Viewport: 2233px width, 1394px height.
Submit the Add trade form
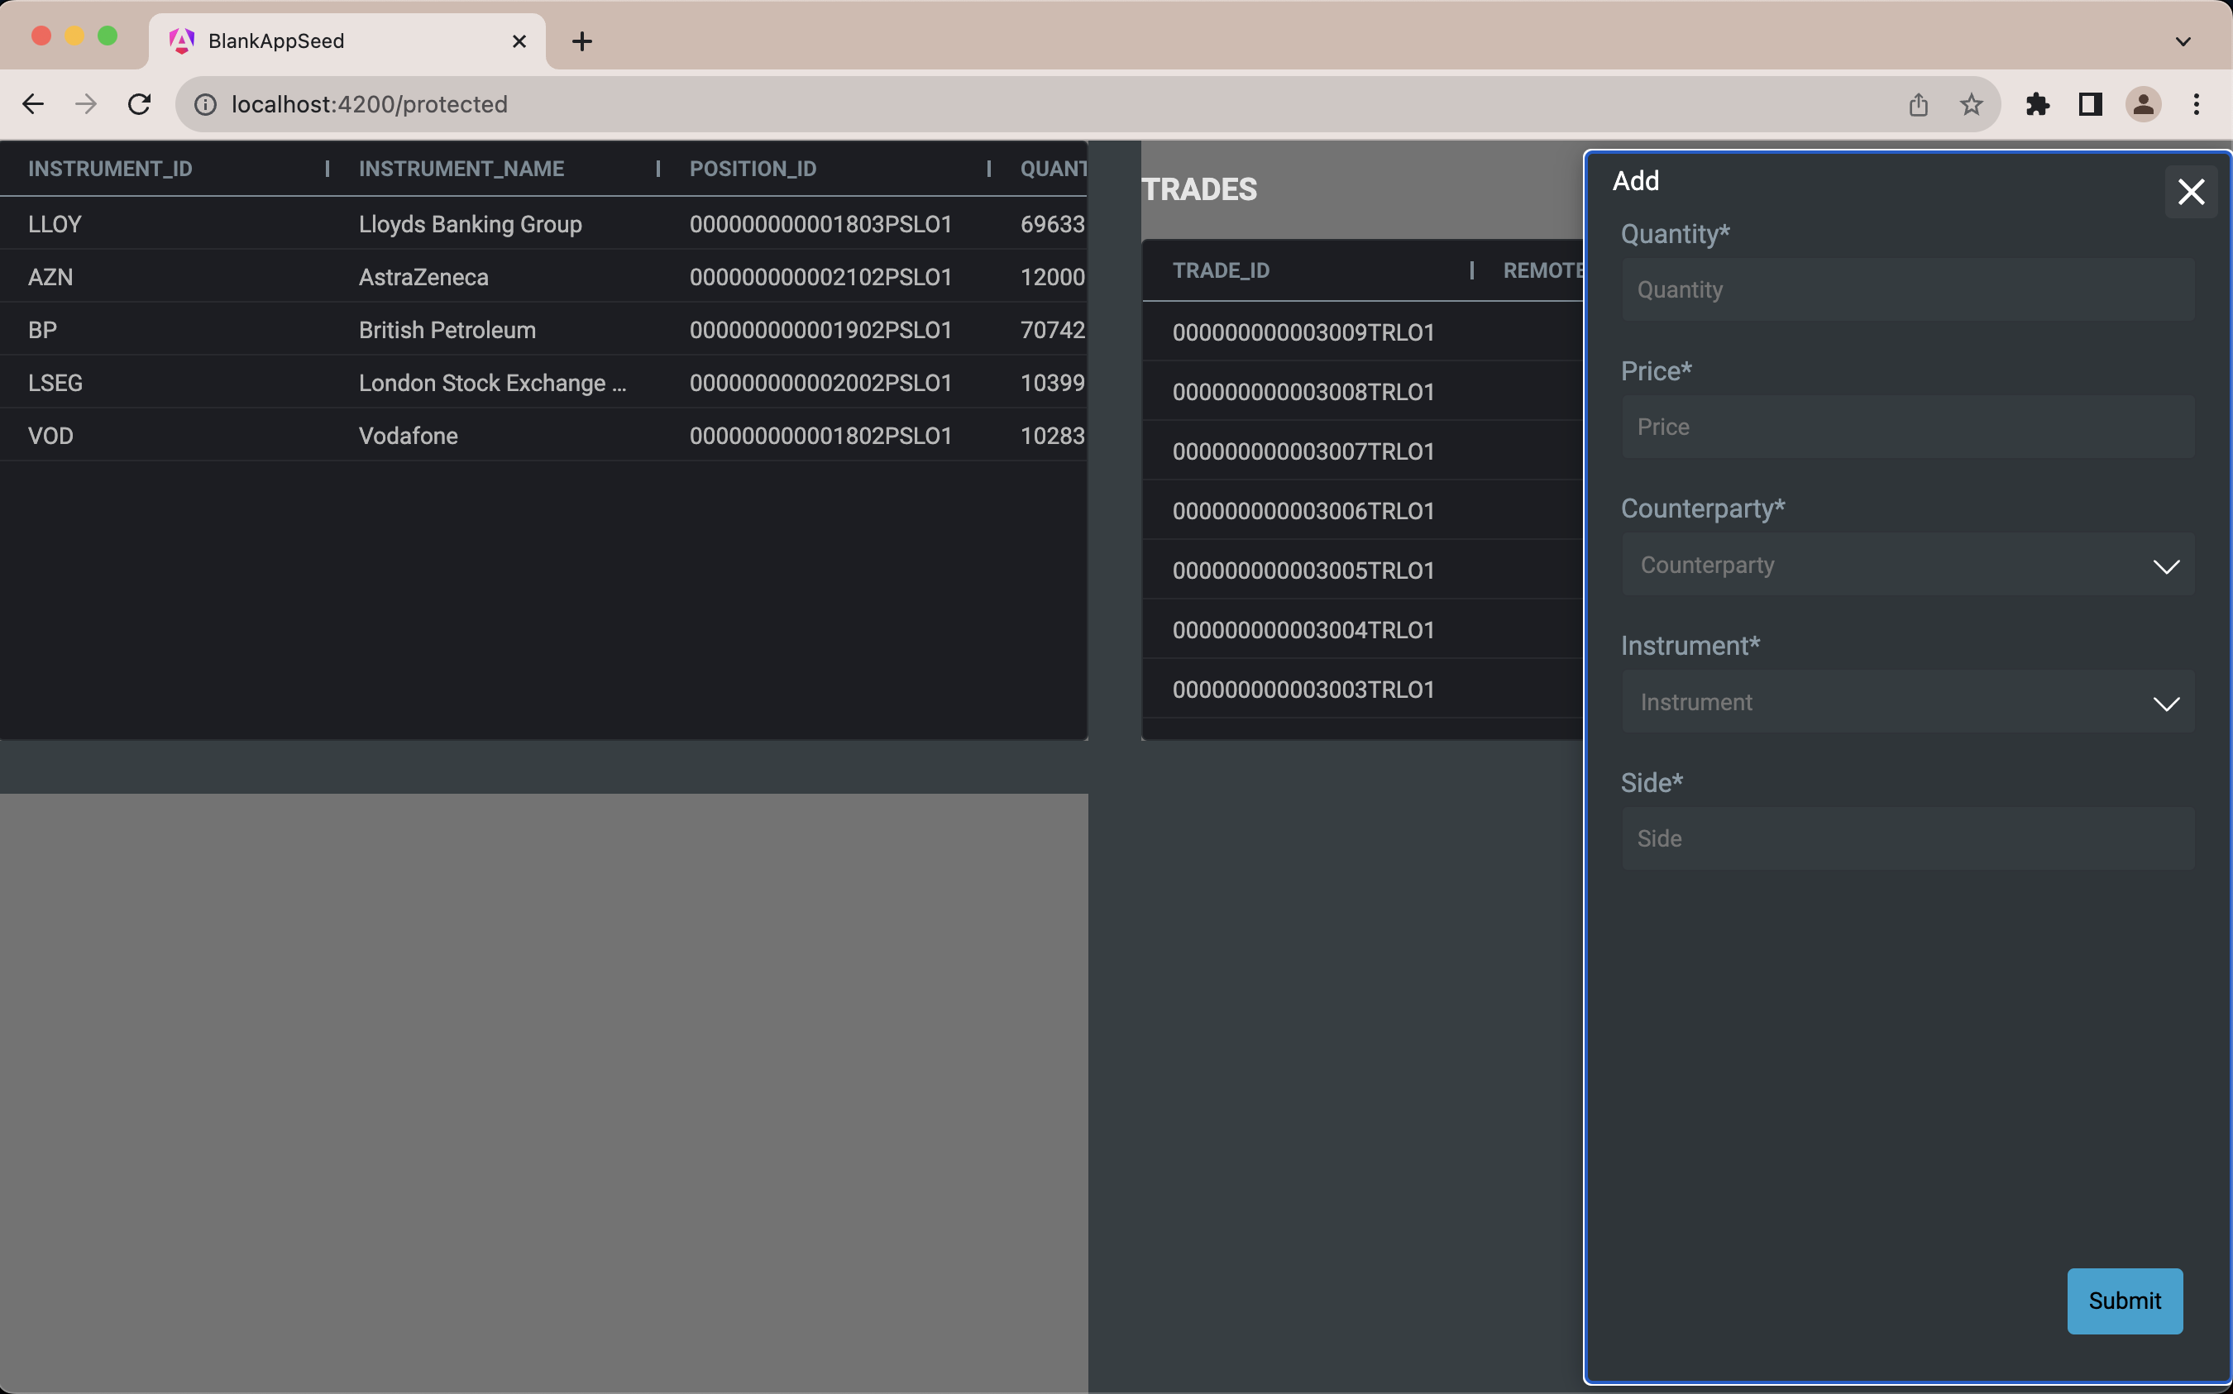pos(2124,1301)
